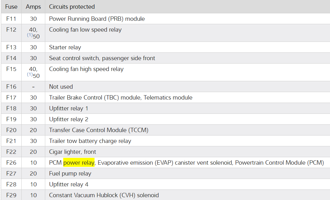The width and height of the screenshot is (330, 200).
Task: Click the "Not used" text for F16
Action: pos(61,87)
